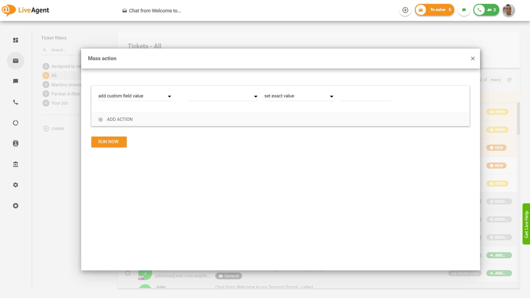The image size is (530, 298).
Task: Click the 'RUN NOW' action button
Action: tap(108, 142)
